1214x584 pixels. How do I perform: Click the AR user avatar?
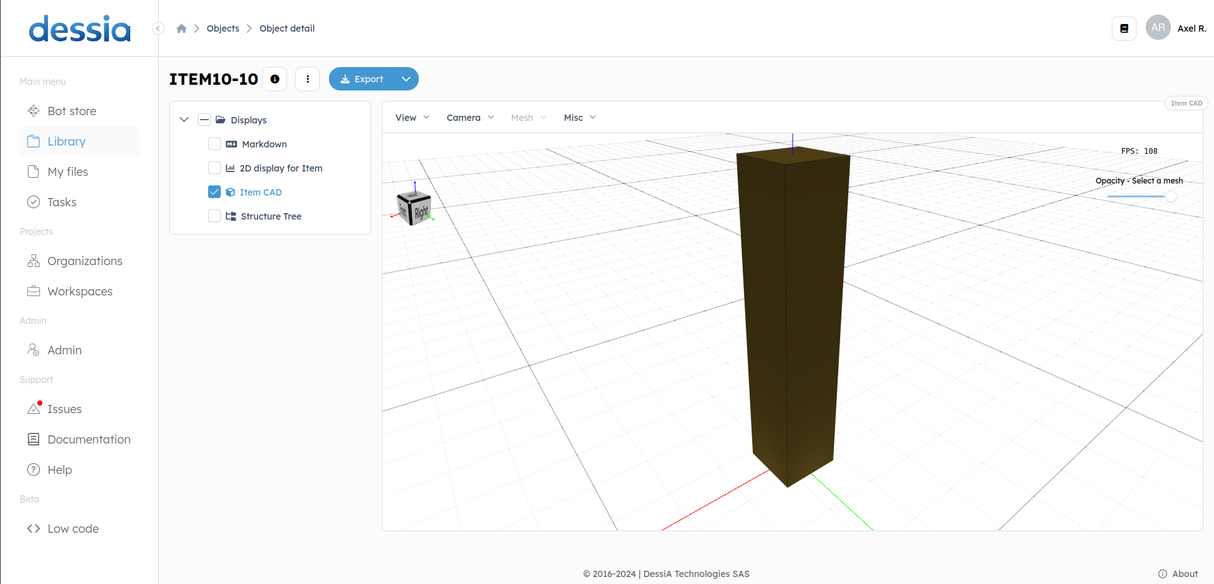(1158, 28)
